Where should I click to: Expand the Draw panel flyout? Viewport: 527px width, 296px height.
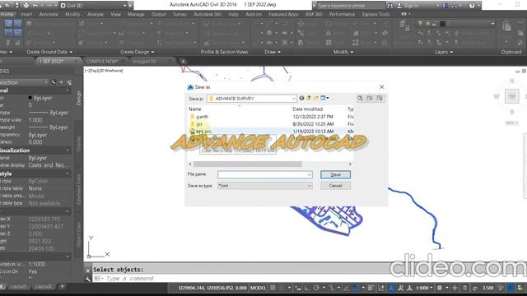pyautogui.click(x=273, y=52)
